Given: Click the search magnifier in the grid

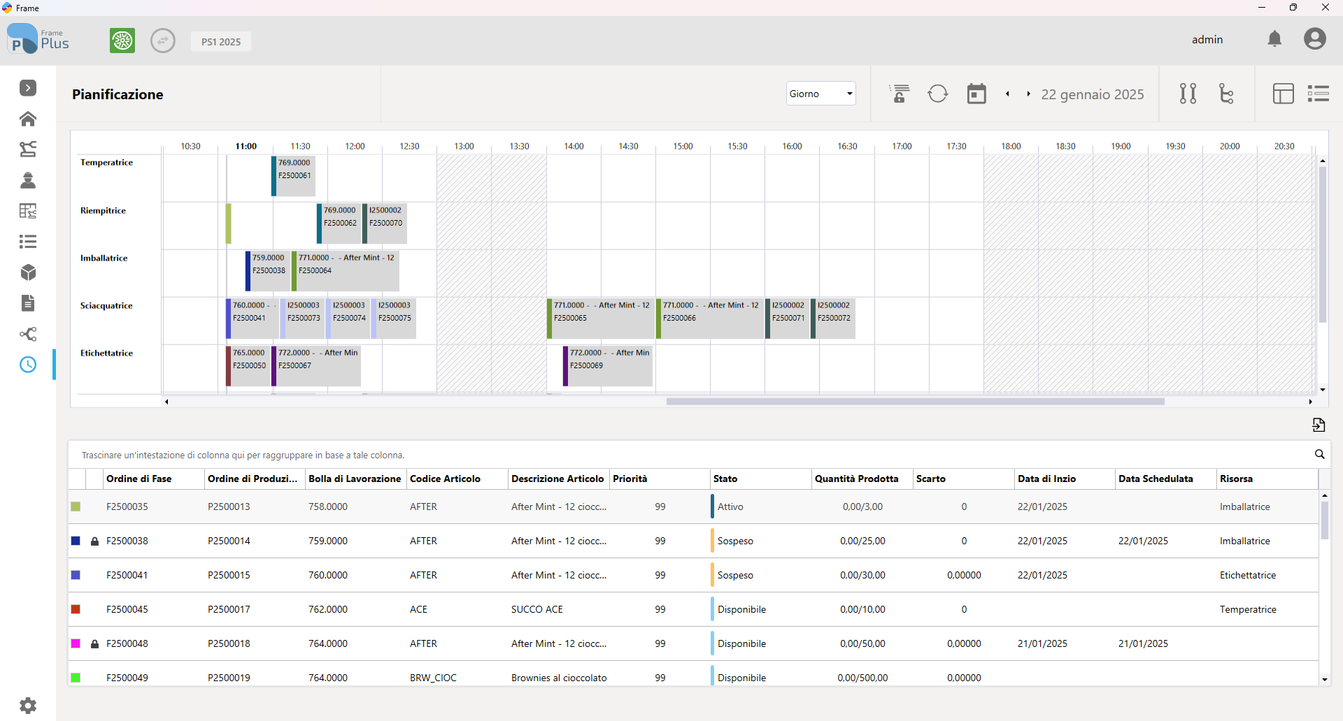Looking at the screenshot, I should [x=1319, y=454].
